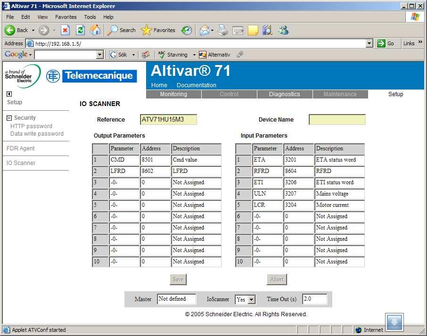
Task: Click the Device Name input field
Action: [337, 120]
